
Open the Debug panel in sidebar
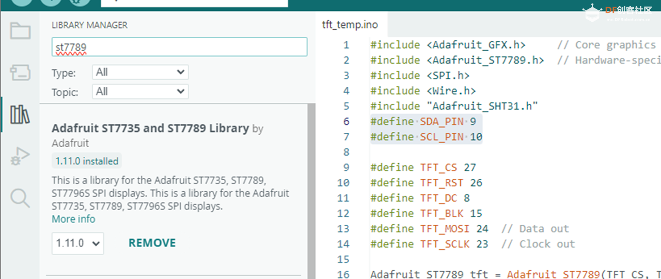click(x=20, y=156)
